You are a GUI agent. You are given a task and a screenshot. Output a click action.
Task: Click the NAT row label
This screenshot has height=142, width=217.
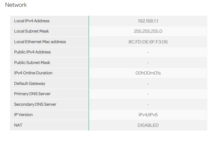(18, 125)
